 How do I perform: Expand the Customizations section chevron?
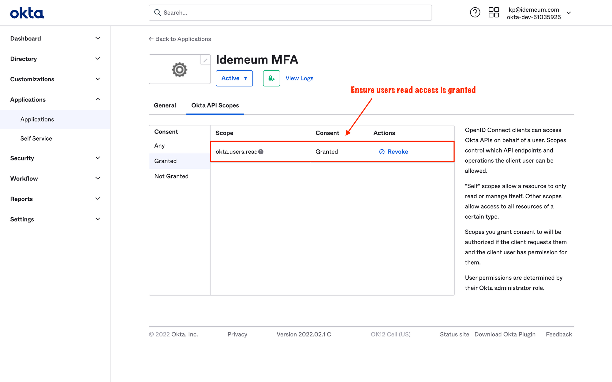pos(98,79)
